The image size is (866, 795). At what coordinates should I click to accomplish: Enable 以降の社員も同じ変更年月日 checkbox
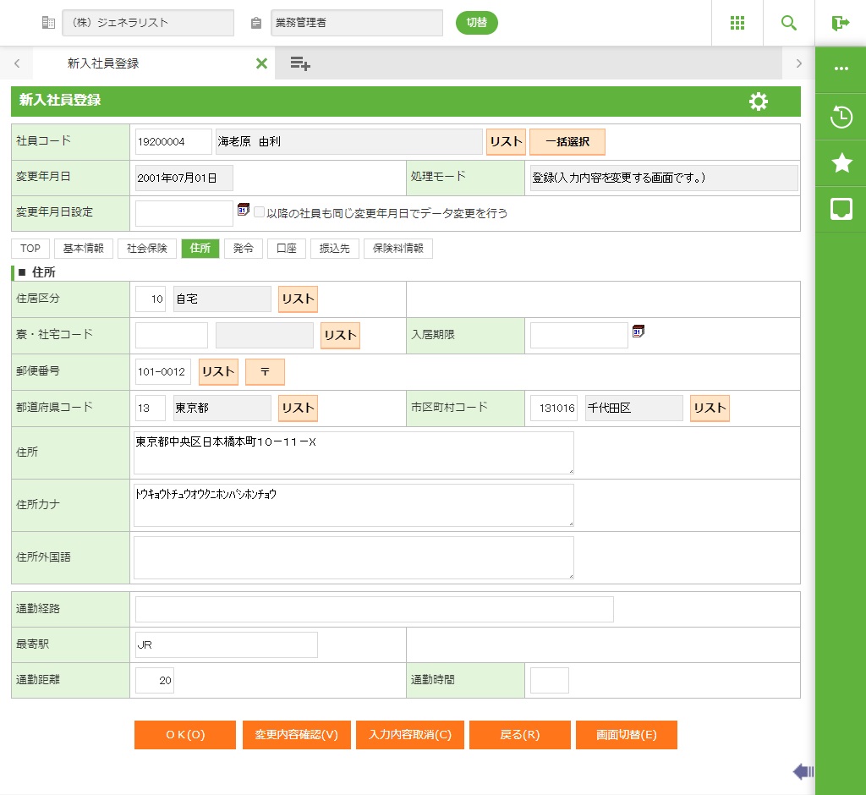pyautogui.click(x=260, y=213)
